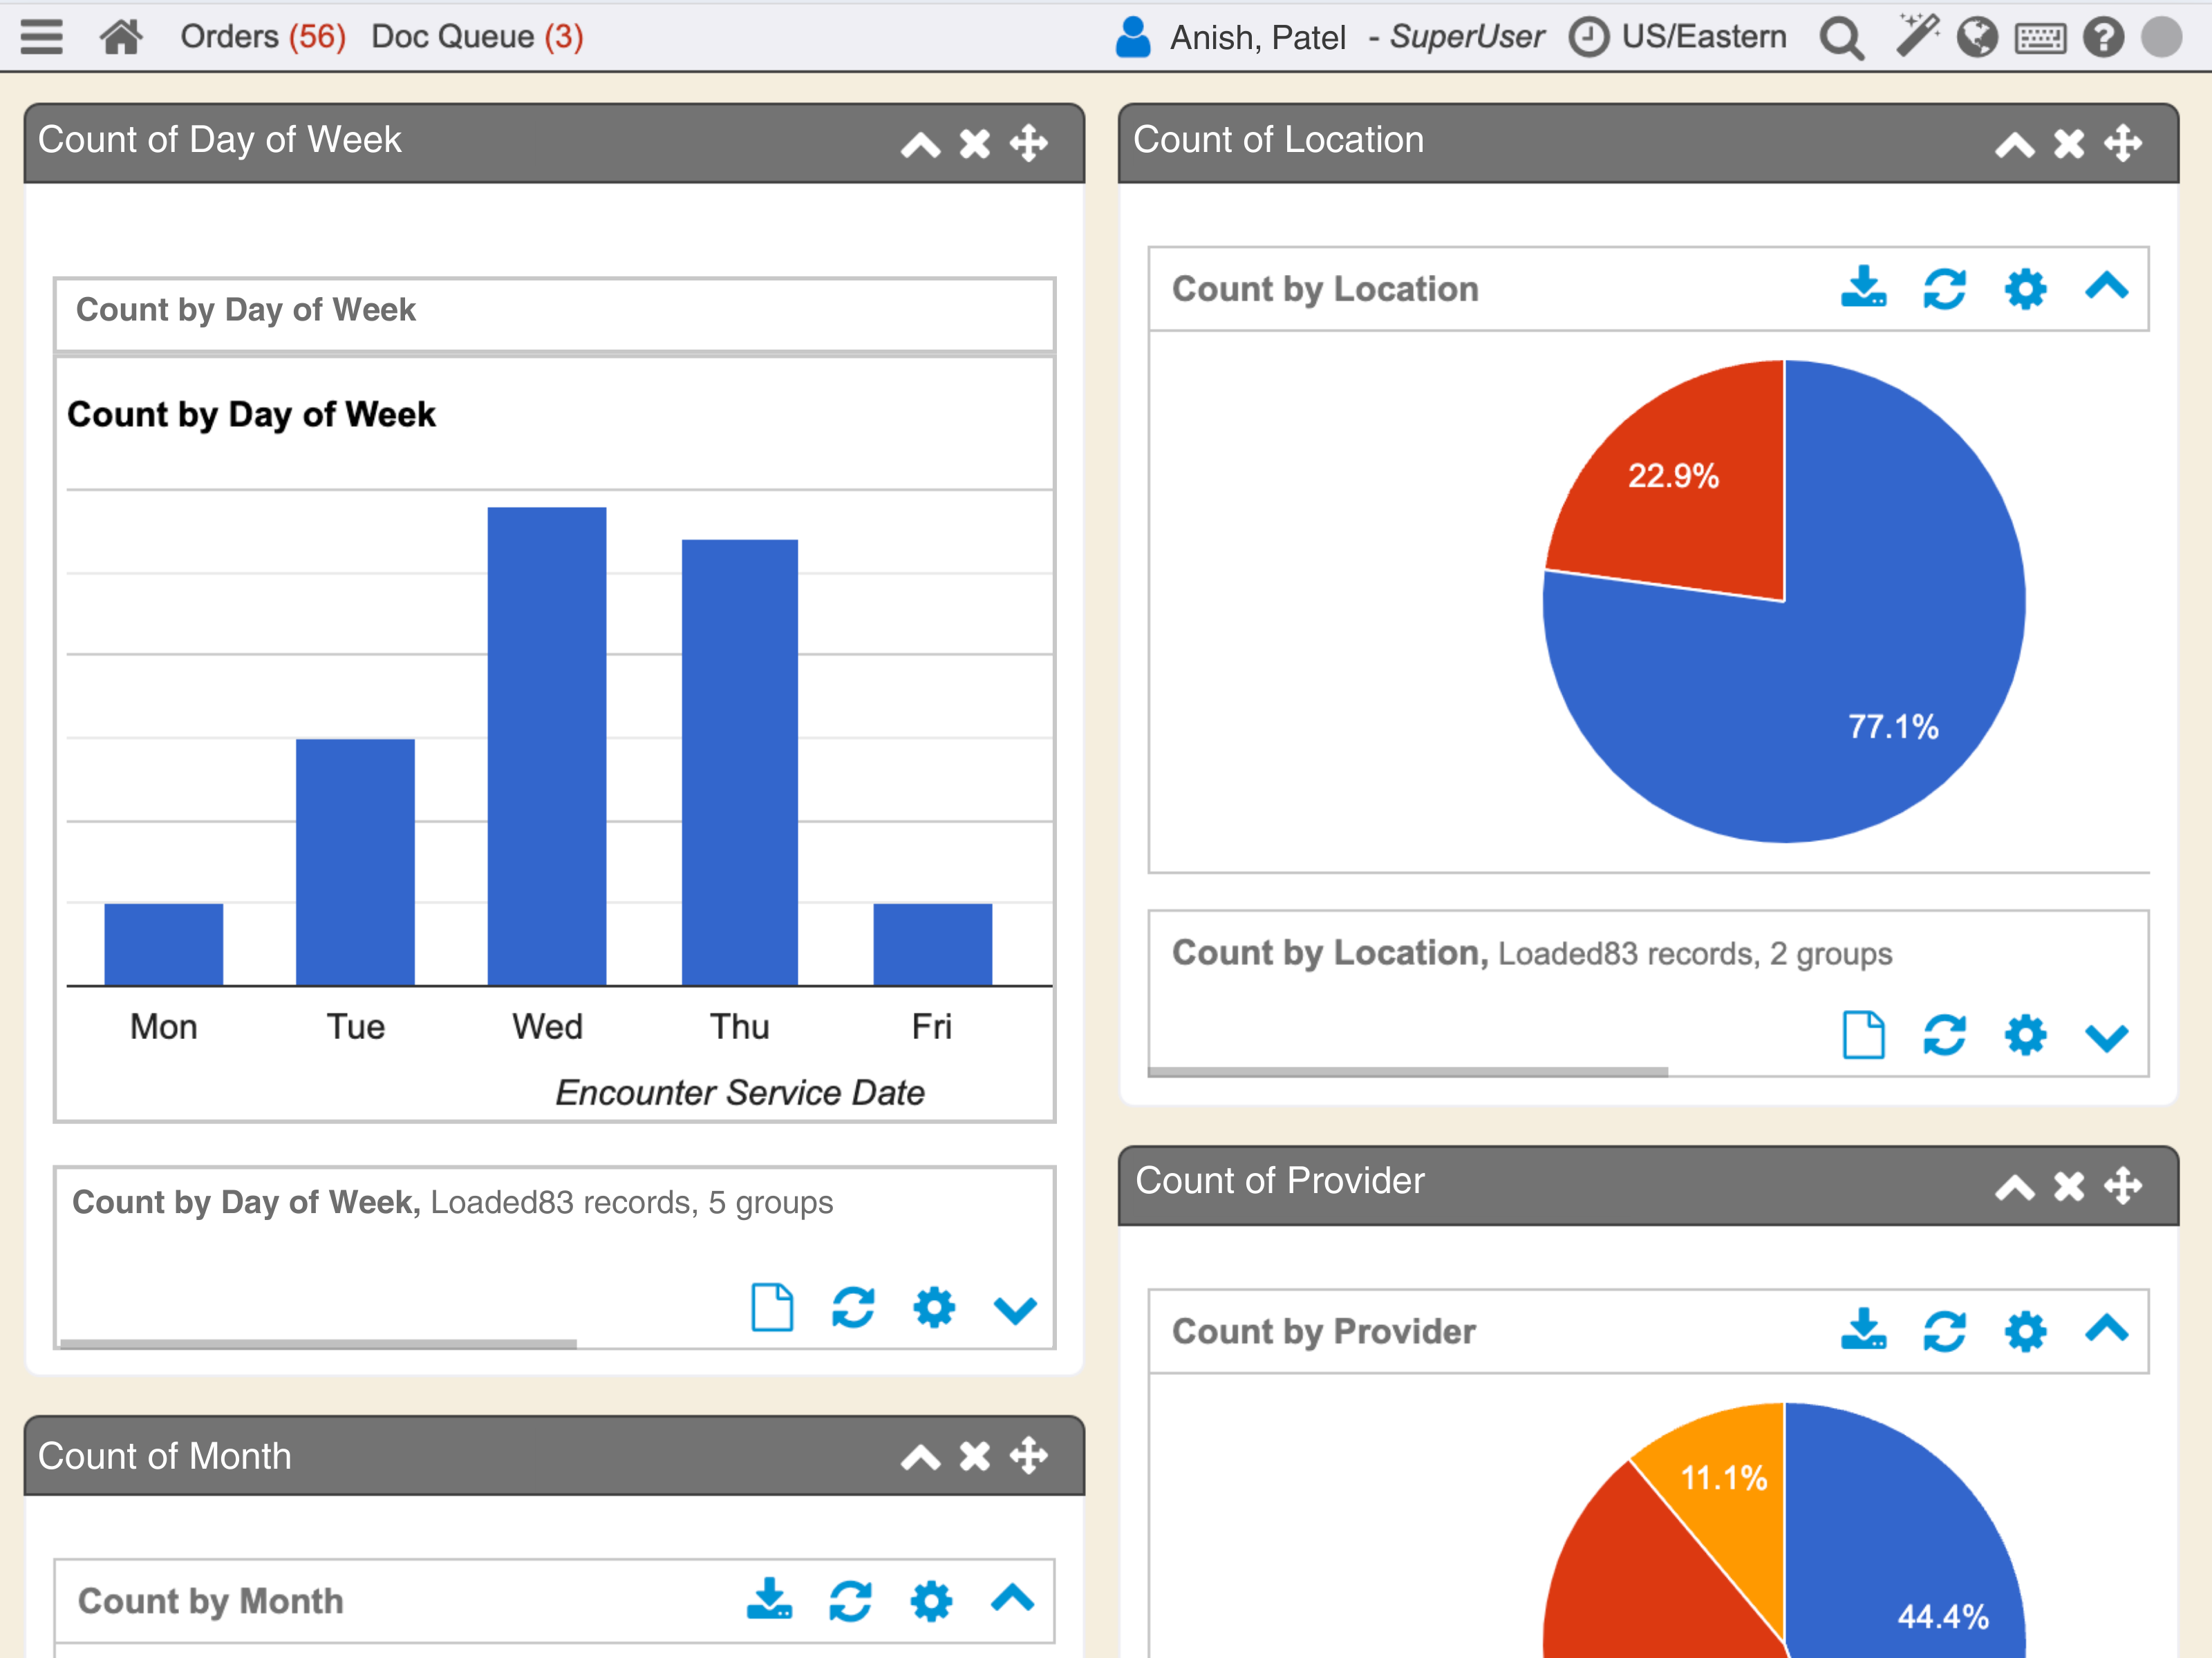Collapse the Count of Day of Week panel

[920, 145]
